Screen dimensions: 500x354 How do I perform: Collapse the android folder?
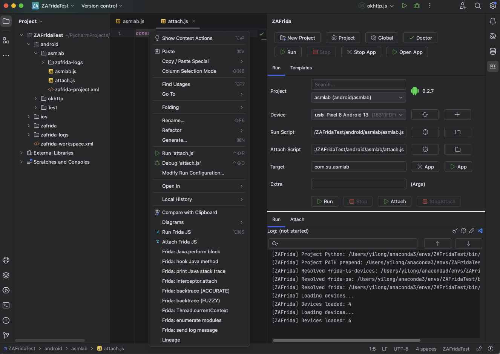coord(29,44)
